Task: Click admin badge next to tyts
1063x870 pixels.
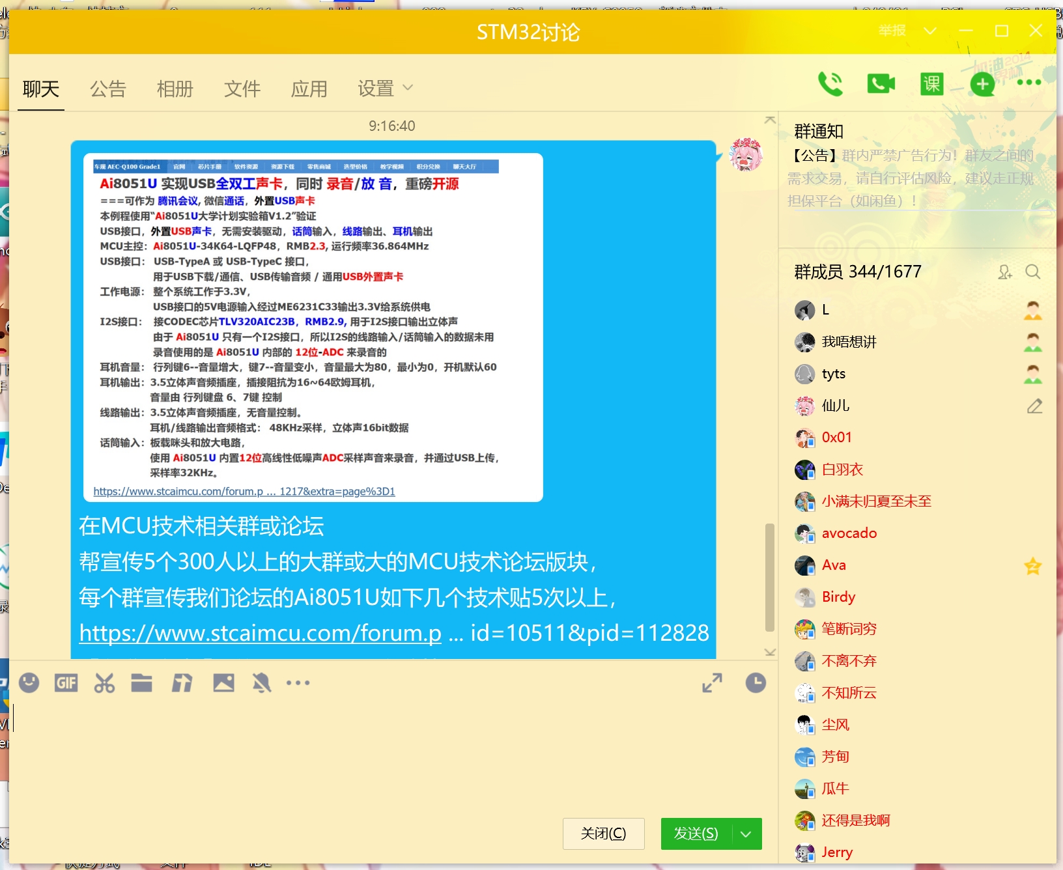Action: click(1033, 374)
